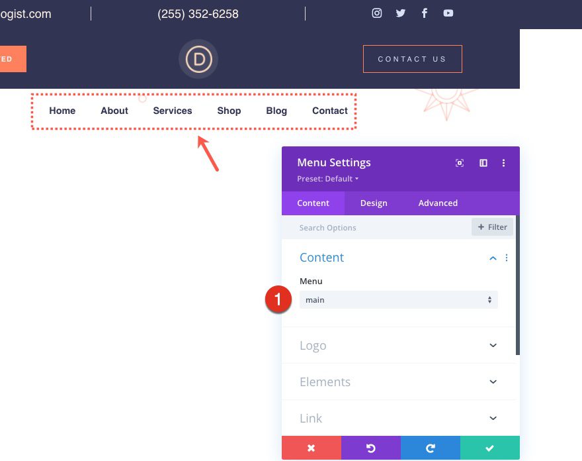Open the Menu Settings kebab options menu

pyautogui.click(x=504, y=162)
